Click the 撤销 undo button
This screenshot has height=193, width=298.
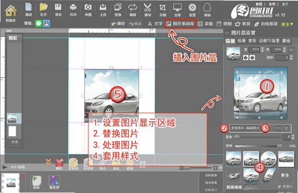click(118, 23)
